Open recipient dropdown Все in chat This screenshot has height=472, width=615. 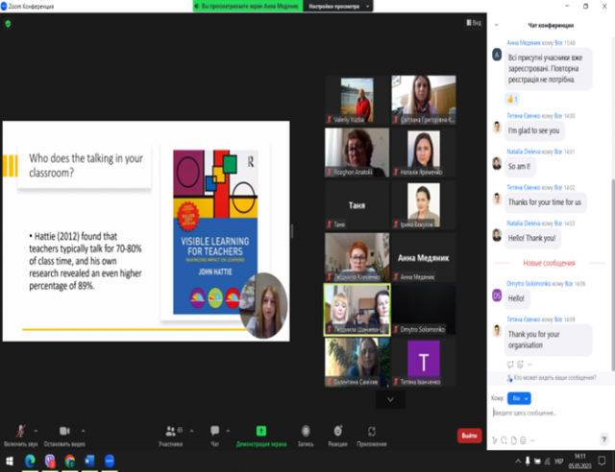(519, 398)
